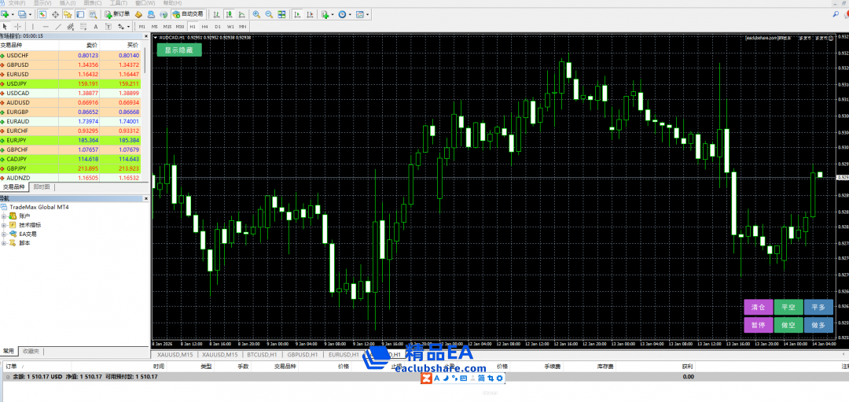Click the new chart icon
The width and height of the screenshot is (849, 402).
5,14
